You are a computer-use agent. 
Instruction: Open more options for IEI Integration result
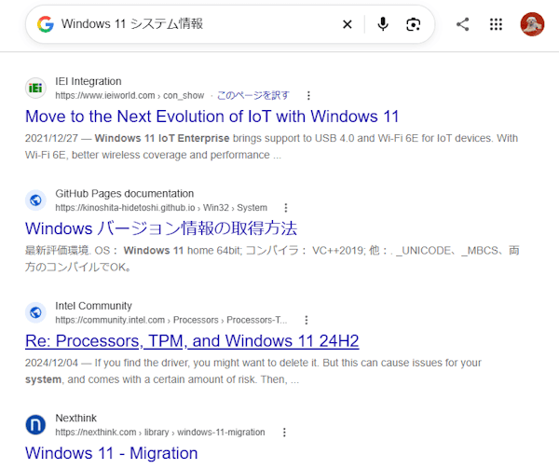click(x=308, y=96)
